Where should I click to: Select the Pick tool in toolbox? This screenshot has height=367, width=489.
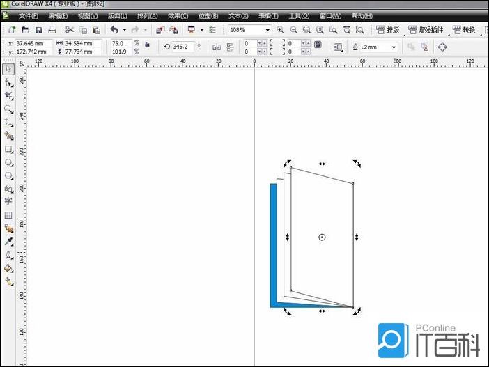tap(8, 69)
